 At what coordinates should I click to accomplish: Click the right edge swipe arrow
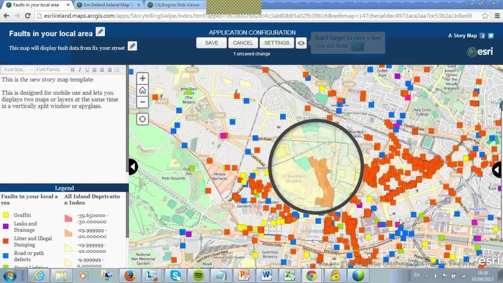click(497, 170)
